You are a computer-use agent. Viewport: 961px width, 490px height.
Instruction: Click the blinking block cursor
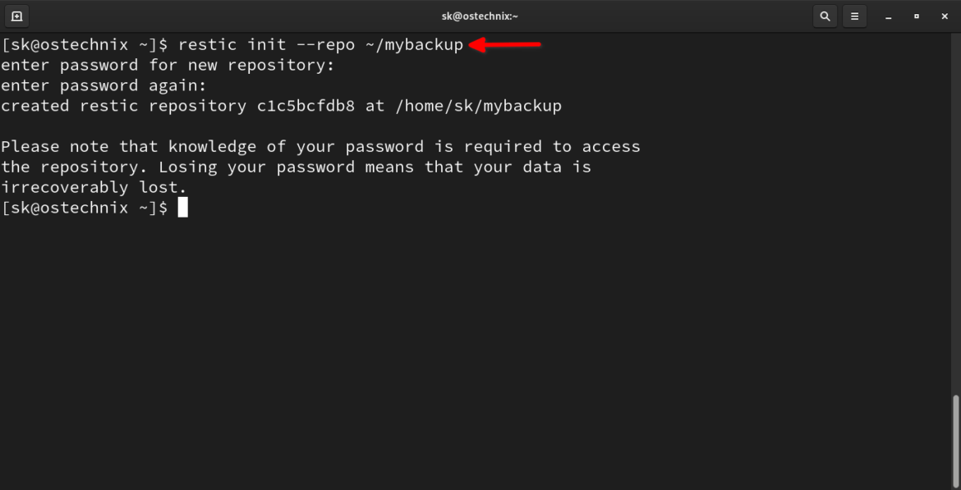coord(184,207)
